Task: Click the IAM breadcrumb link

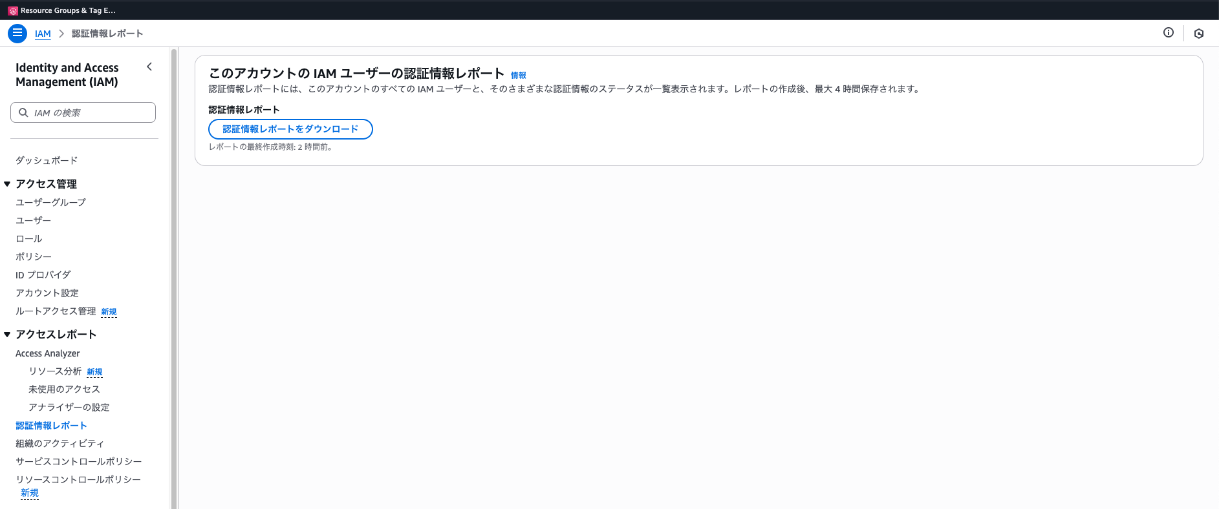Action: pyautogui.click(x=43, y=34)
